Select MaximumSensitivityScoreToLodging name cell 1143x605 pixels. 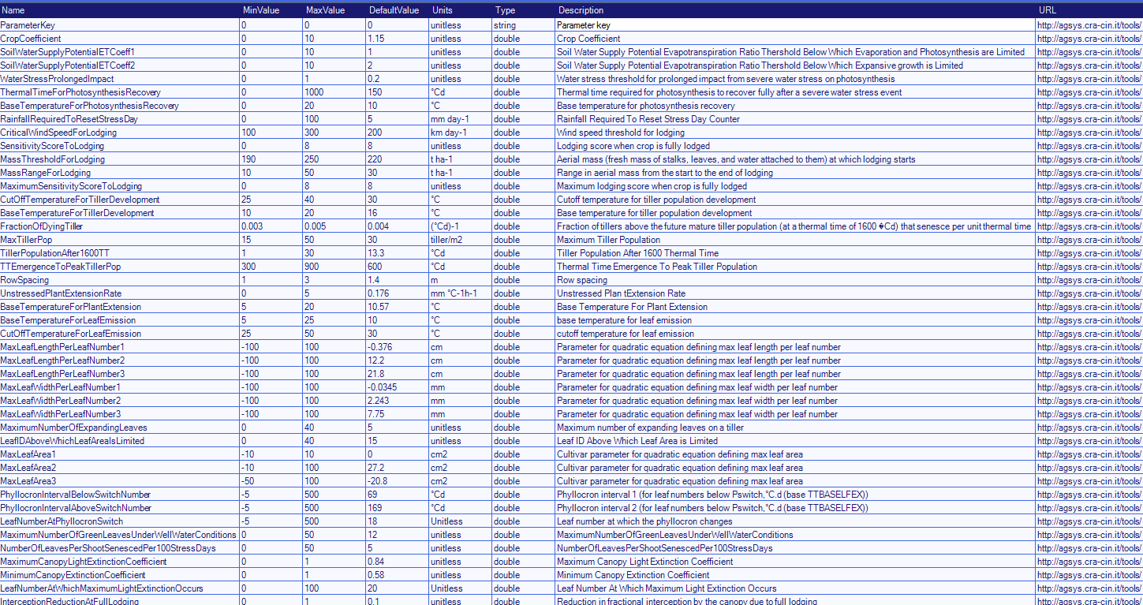point(120,186)
